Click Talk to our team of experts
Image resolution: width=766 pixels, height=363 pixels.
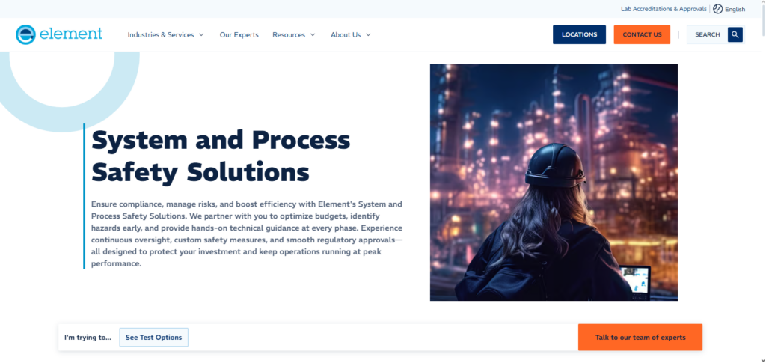640,337
